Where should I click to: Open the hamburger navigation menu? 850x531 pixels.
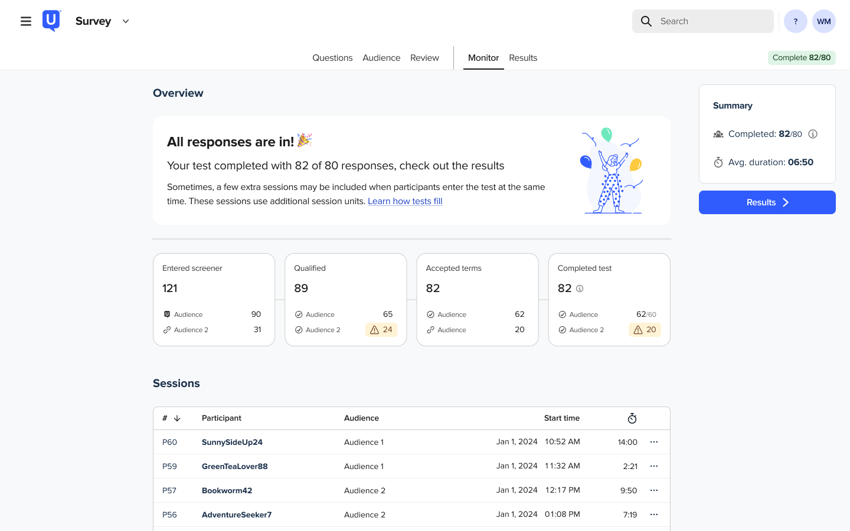point(26,21)
